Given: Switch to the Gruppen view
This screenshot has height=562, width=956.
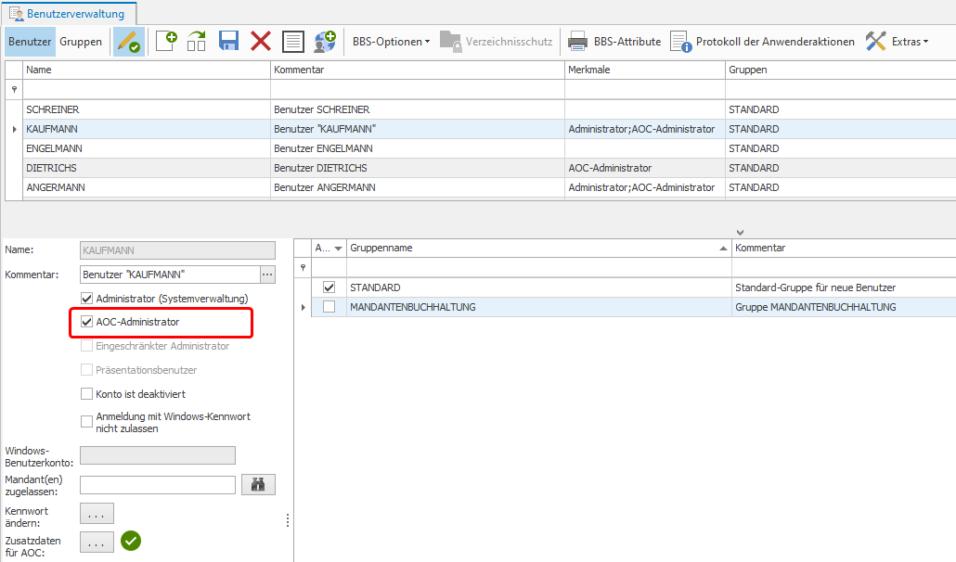Looking at the screenshot, I should tap(81, 42).
